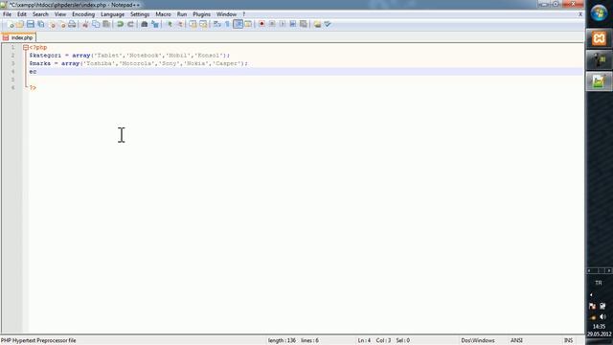Click the closing ?> tag line
This screenshot has width=613, height=345.
click(33, 87)
